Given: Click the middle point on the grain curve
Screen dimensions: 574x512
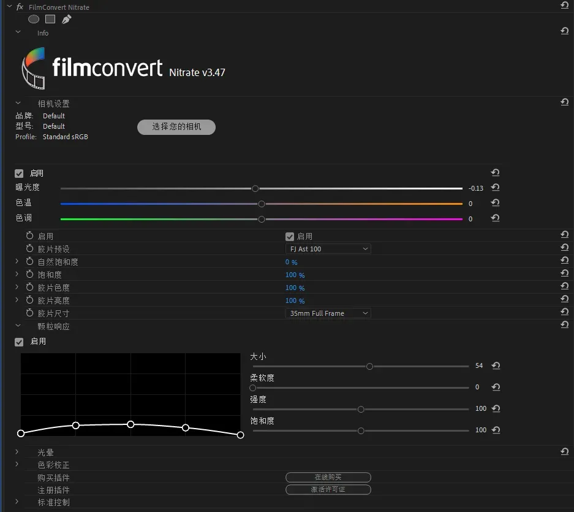Looking at the screenshot, I should (x=130, y=424).
